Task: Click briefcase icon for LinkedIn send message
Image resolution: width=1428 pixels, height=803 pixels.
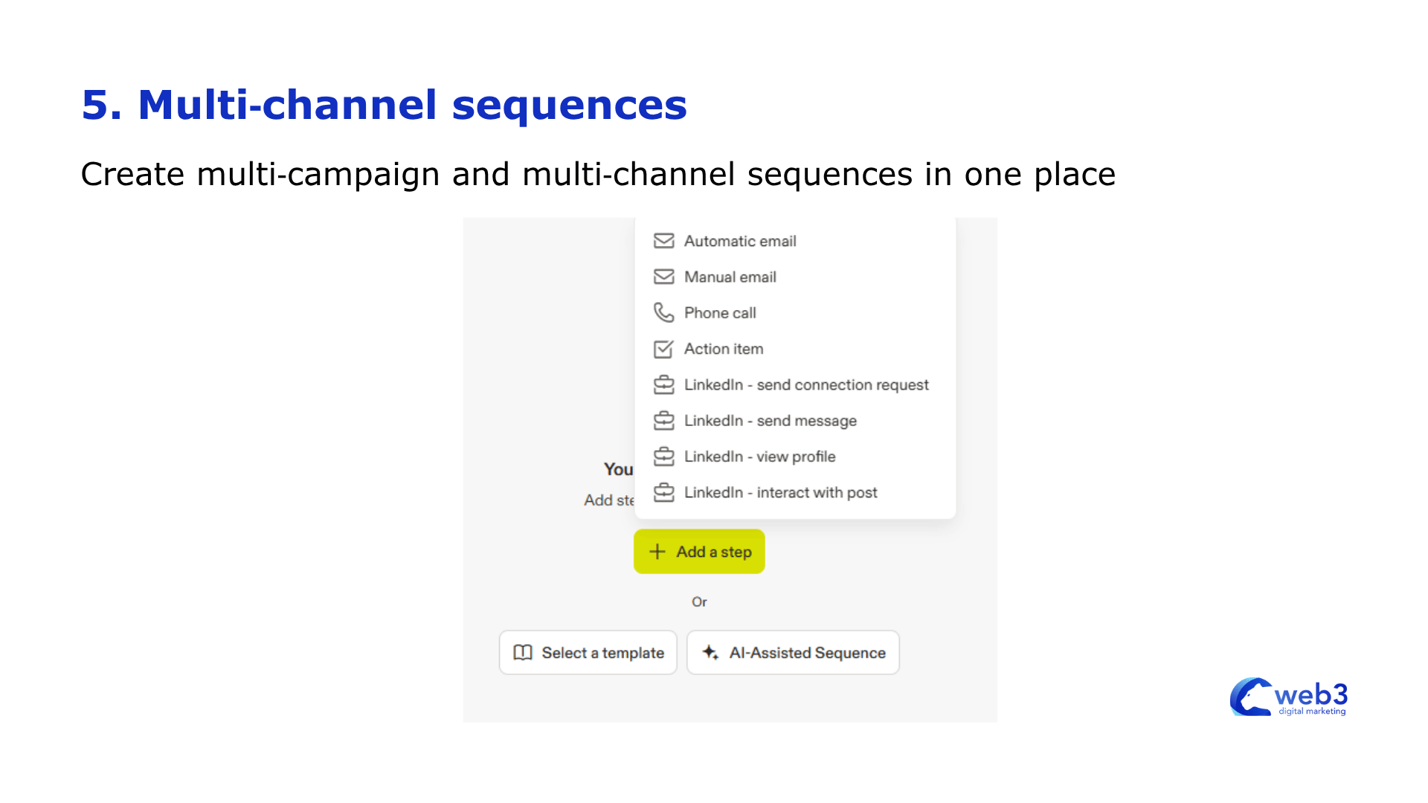Action: (663, 421)
